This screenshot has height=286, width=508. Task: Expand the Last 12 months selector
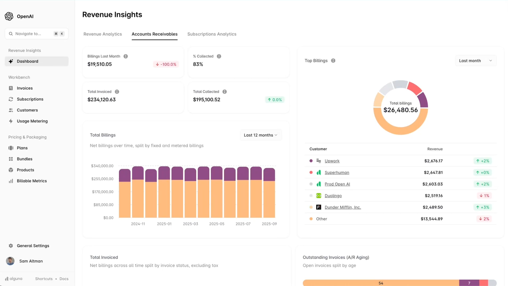(x=261, y=135)
